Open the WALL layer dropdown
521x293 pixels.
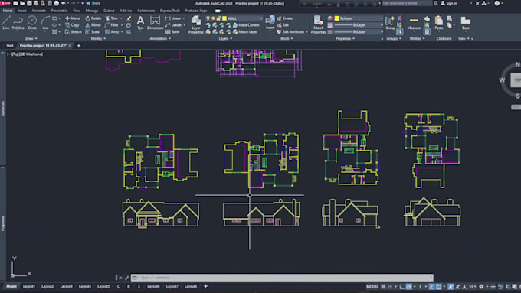[x=261, y=18]
